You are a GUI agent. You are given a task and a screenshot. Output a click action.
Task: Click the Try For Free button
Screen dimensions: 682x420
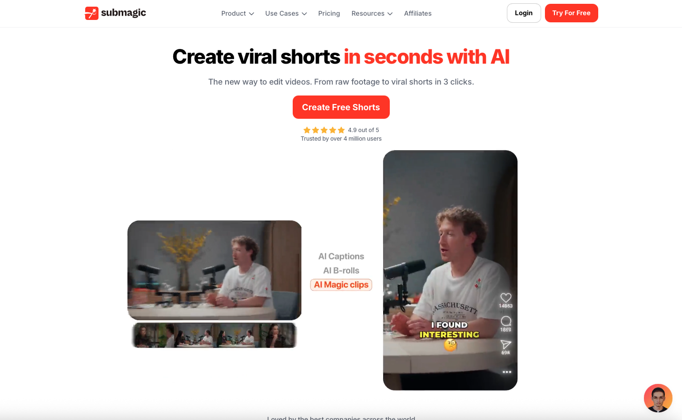coord(571,13)
